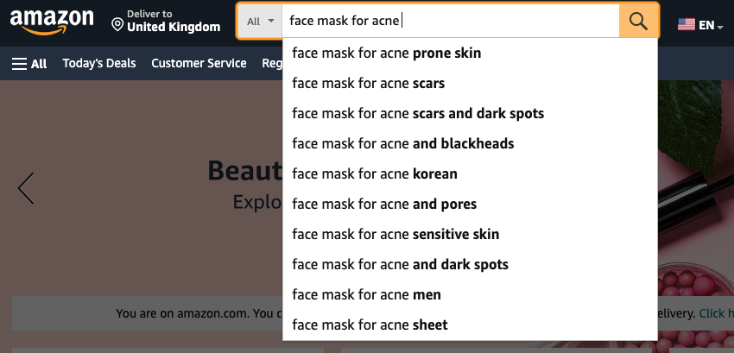Click the magnifying glass search button
This screenshot has width=734, height=353.
click(638, 21)
